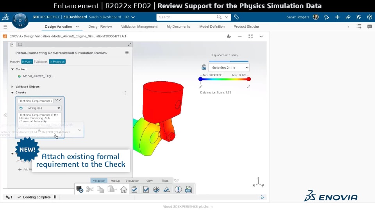Screen dimensions: 375x211
Task: Open the In Progress check status dropdown
Action: tap(40, 108)
